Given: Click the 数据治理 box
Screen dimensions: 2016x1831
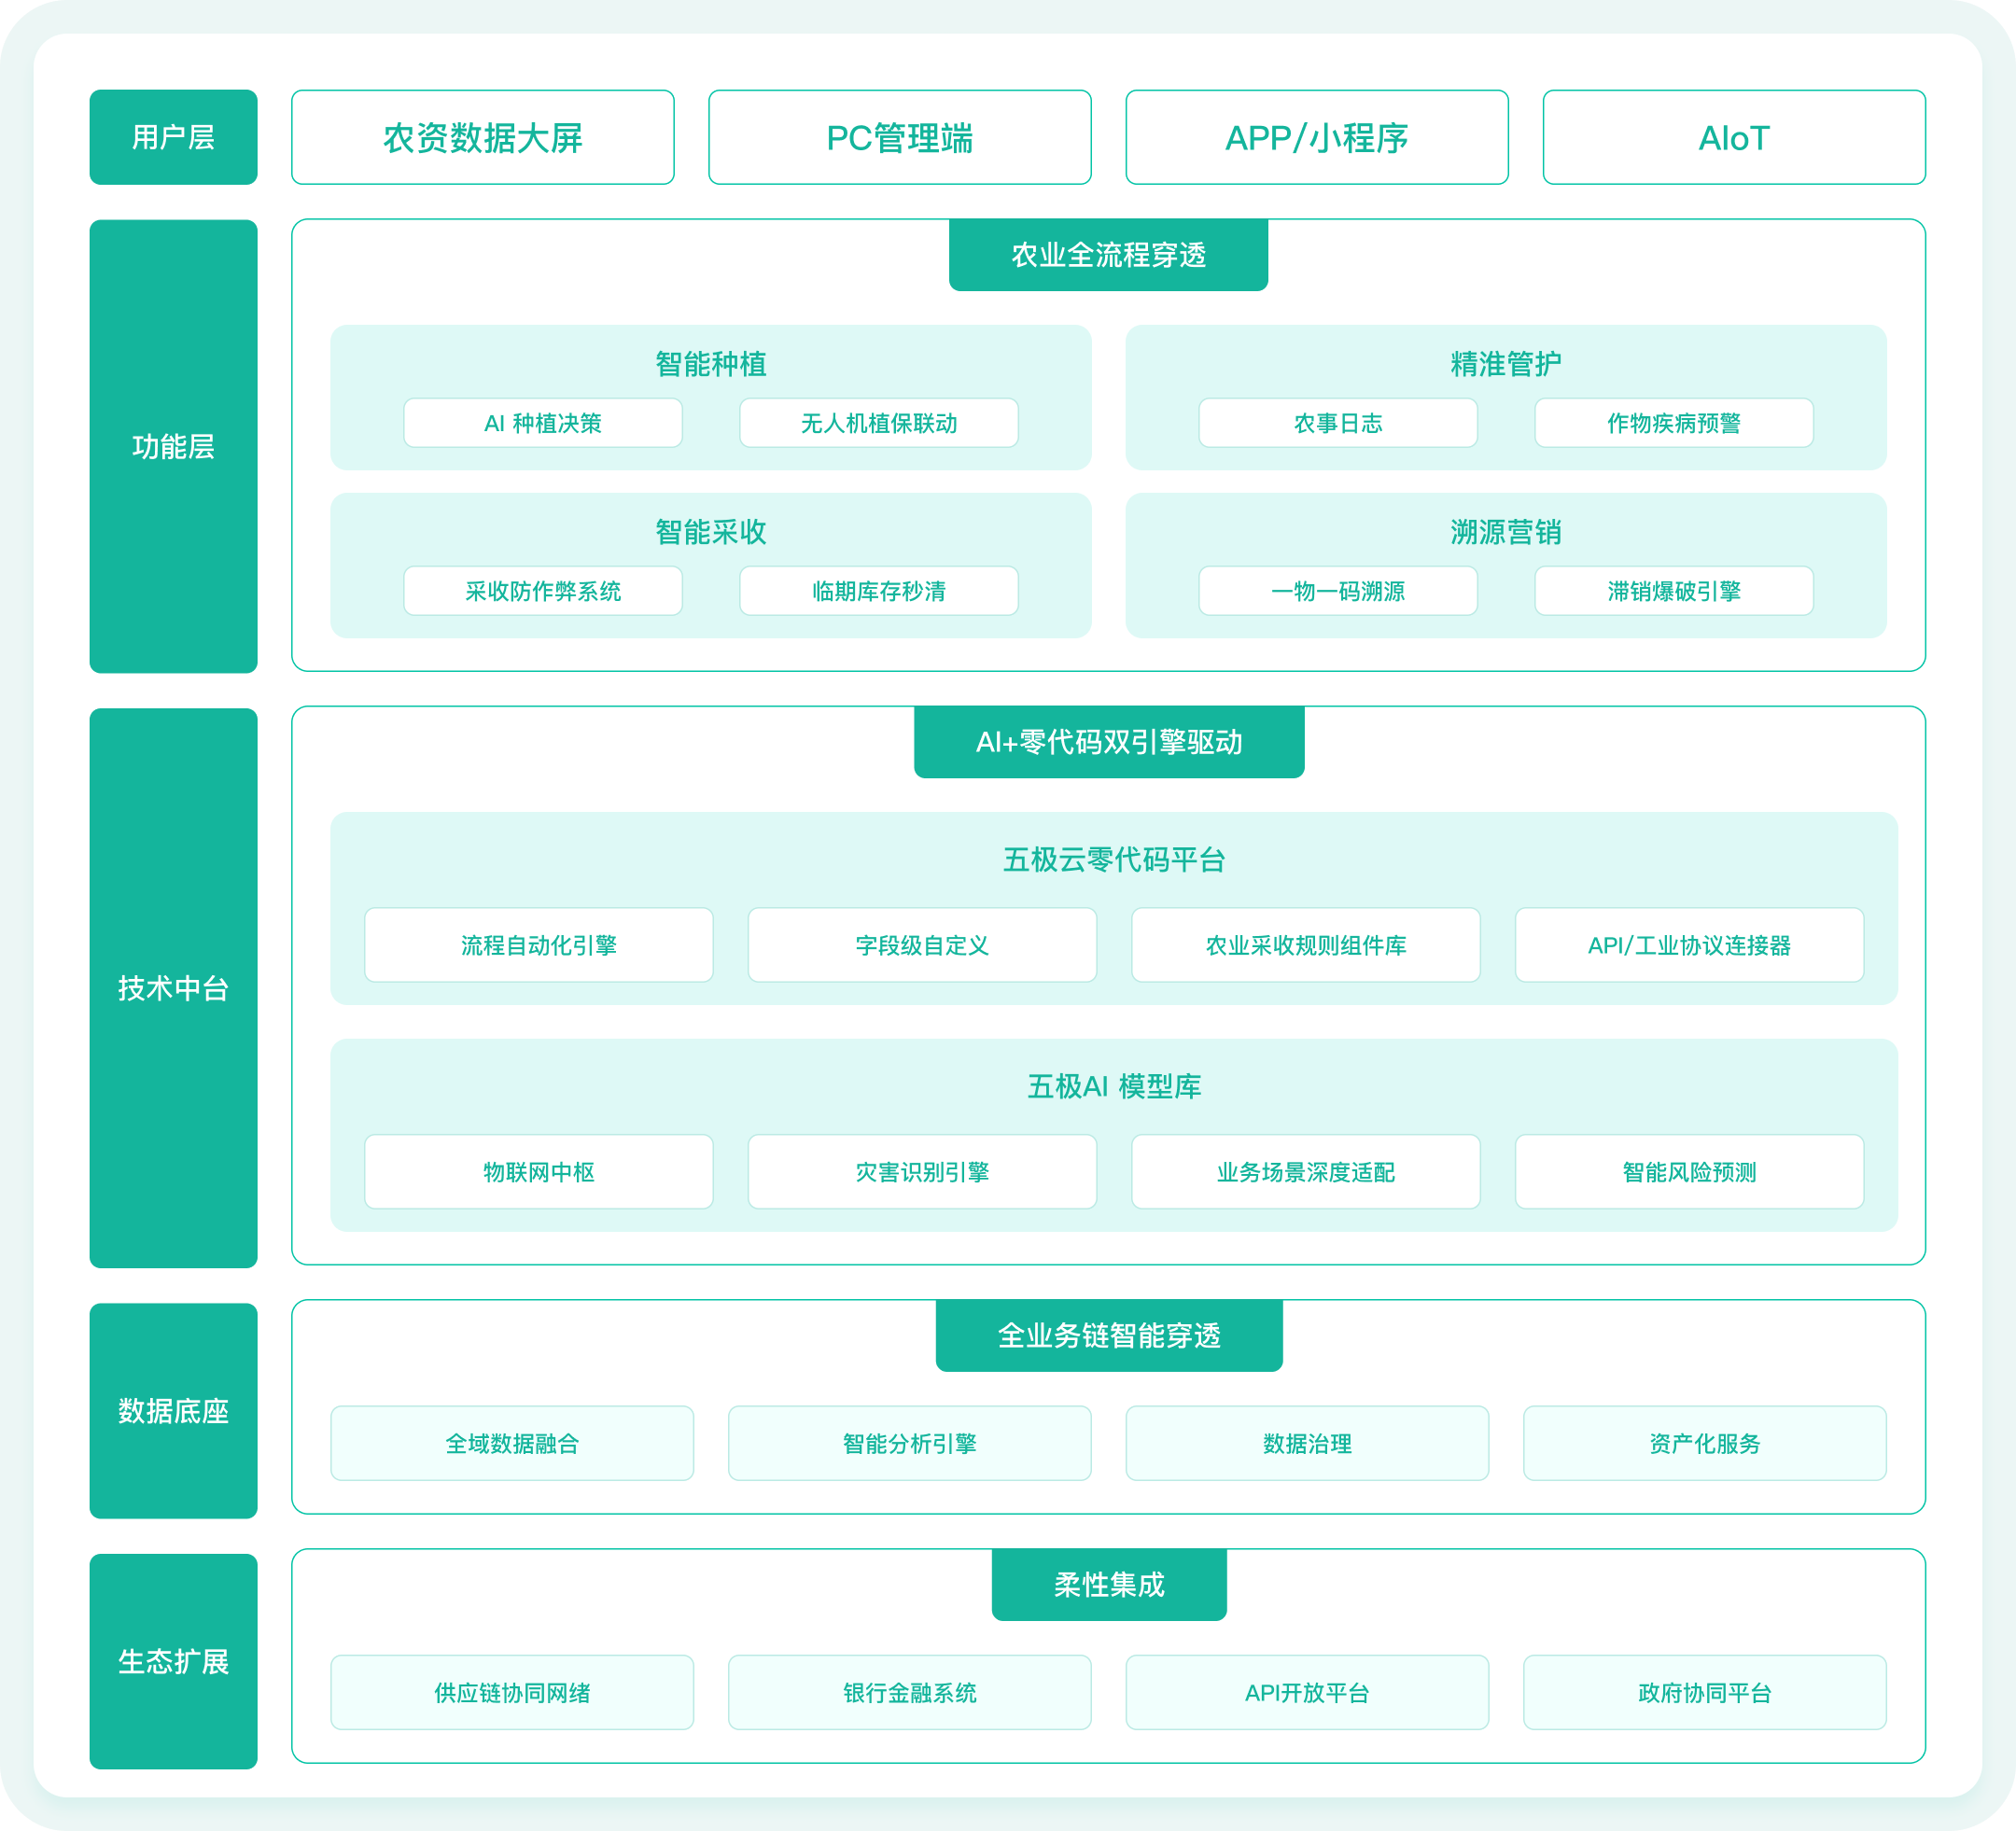Looking at the screenshot, I should [x=1307, y=1443].
